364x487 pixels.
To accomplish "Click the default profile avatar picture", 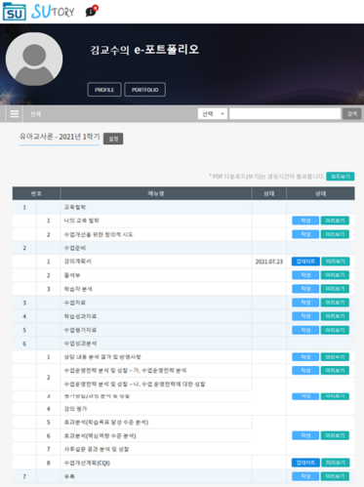I will [x=34, y=59].
